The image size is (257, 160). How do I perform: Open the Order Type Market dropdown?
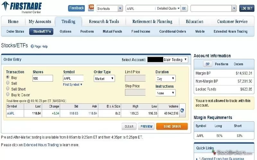point(104,78)
